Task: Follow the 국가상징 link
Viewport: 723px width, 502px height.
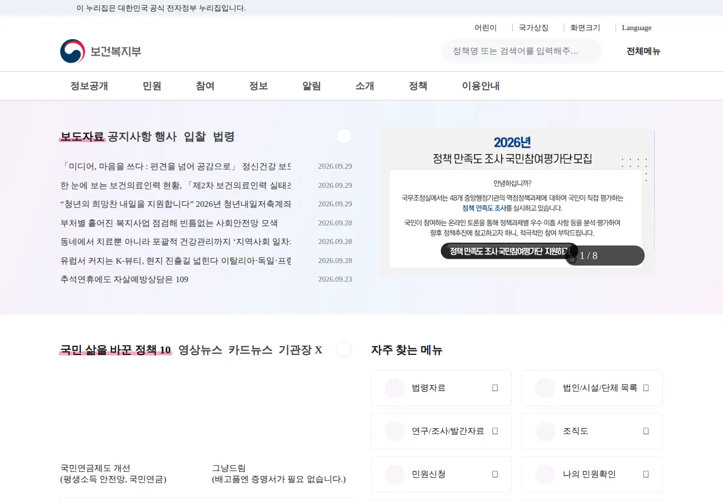Action: pos(534,28)
